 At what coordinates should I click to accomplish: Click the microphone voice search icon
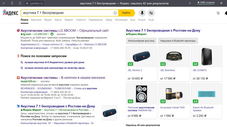[142, 13]
